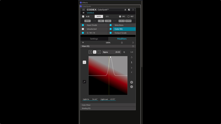Select the H channel button for the EQ
Image resolution: width=221 pixels, height=124 pixels.
pyautogui.click(x=90, y=52)
